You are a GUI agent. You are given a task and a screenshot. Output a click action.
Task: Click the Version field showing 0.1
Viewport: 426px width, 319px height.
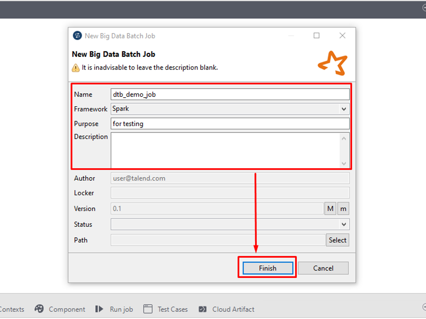(217, 209)
